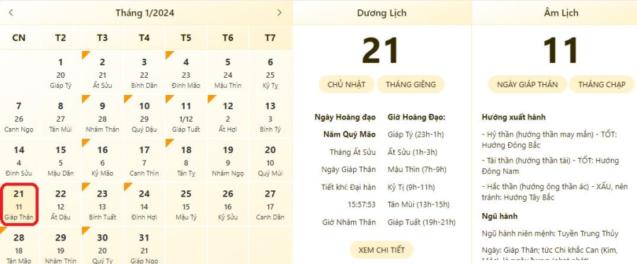
Task: Select day 25 Mậu Tý
Action: (x=186, y=205)
